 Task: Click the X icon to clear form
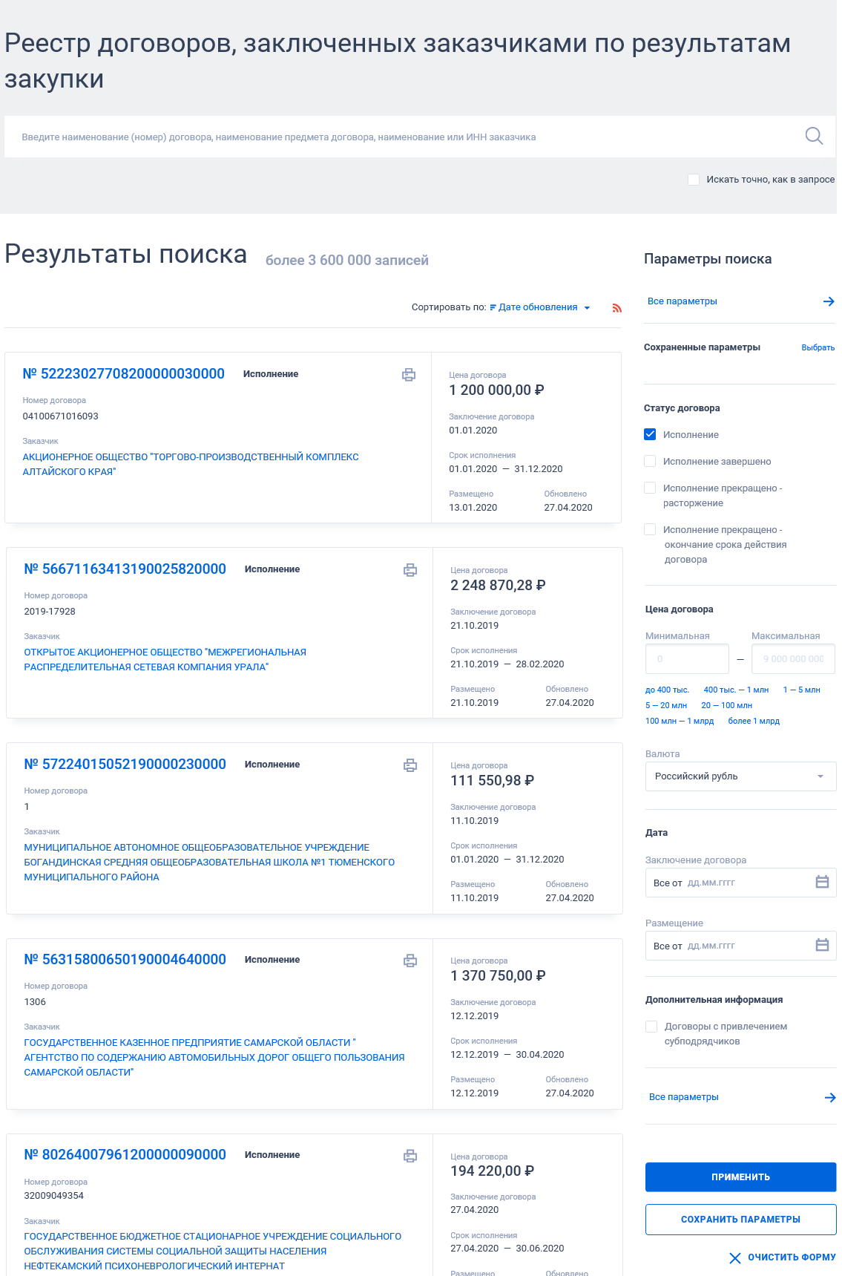735,1257
